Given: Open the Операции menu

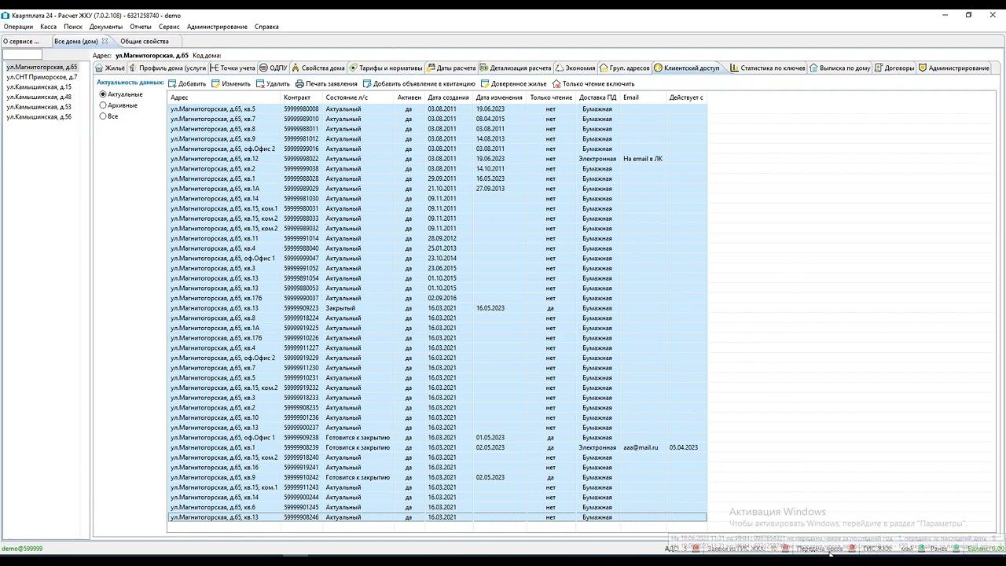Looking at the screenshot, I should pos(19,27).
